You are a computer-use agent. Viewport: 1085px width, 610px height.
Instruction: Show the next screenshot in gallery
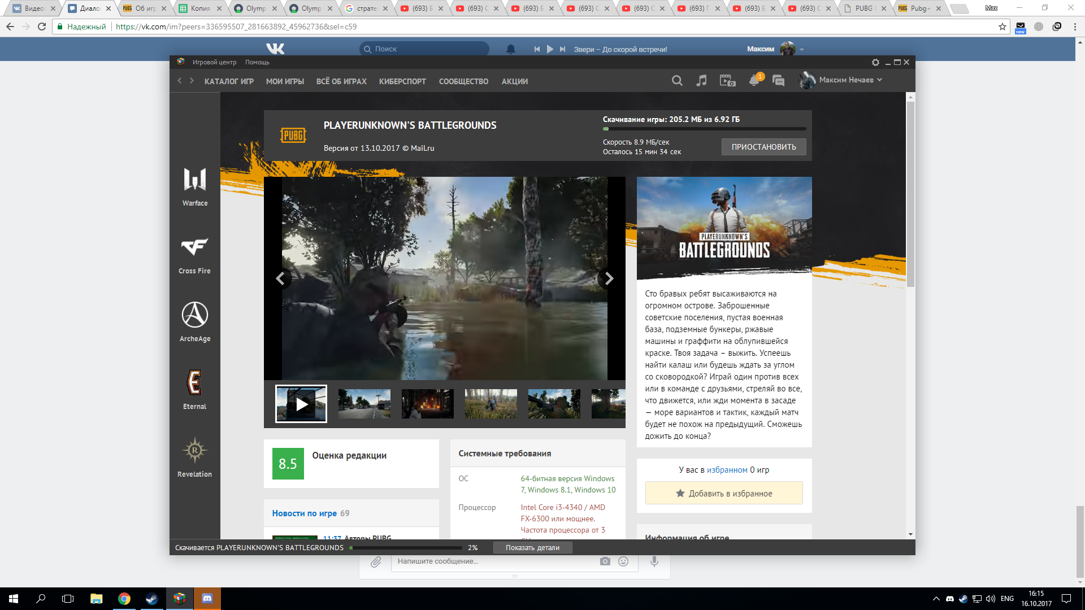click(608, 278)
